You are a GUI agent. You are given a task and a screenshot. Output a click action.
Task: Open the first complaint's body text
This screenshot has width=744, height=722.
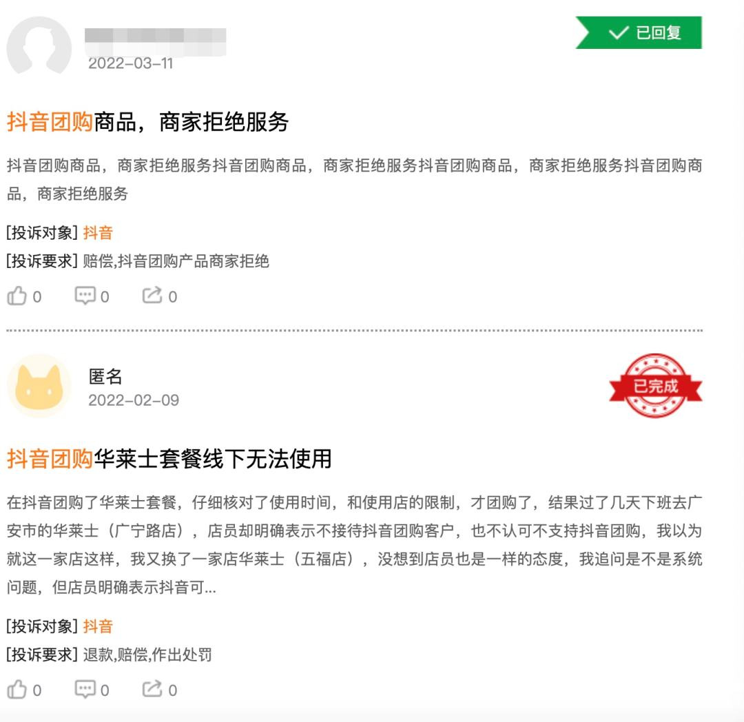pos(354,180)
